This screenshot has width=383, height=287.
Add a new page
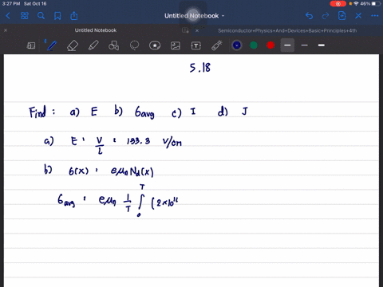[342, 16]
